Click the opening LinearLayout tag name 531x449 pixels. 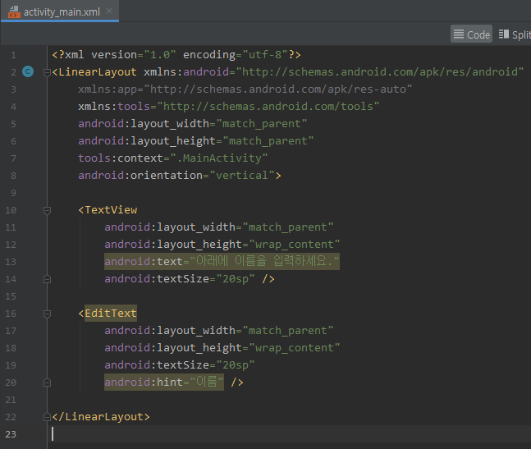[98, 71]
